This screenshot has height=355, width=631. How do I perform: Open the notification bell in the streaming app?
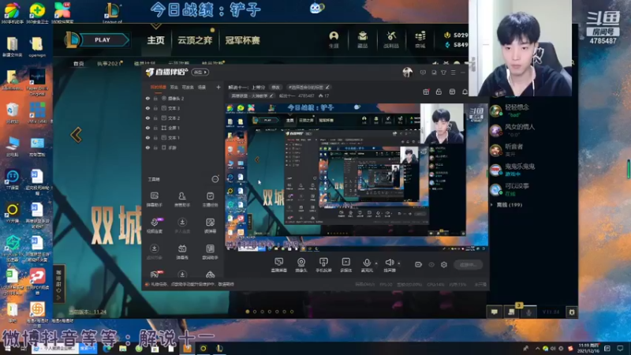(x=465, y=92)
